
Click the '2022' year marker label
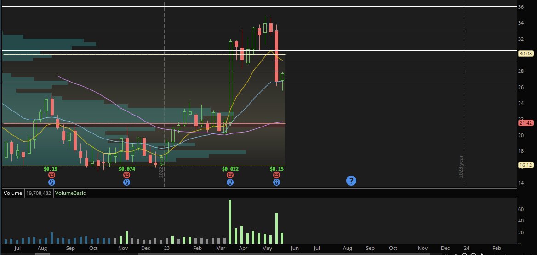point(161,172)
